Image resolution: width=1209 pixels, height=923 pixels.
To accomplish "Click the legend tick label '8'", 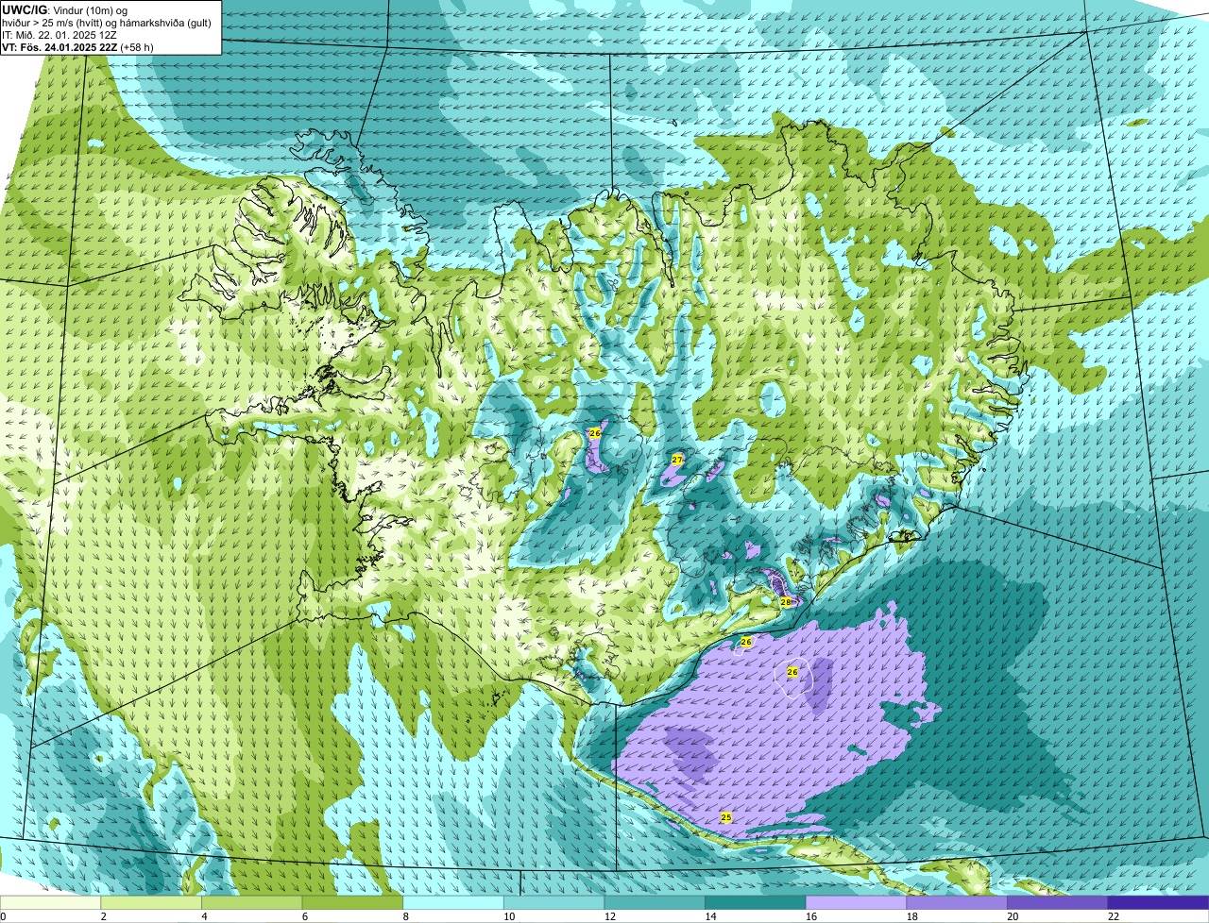I will coord(405,916).
